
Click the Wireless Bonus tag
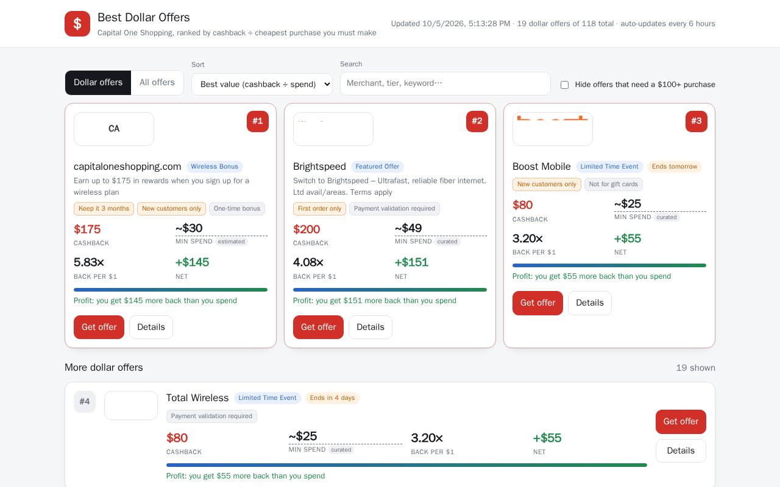(x=214, y=167)
